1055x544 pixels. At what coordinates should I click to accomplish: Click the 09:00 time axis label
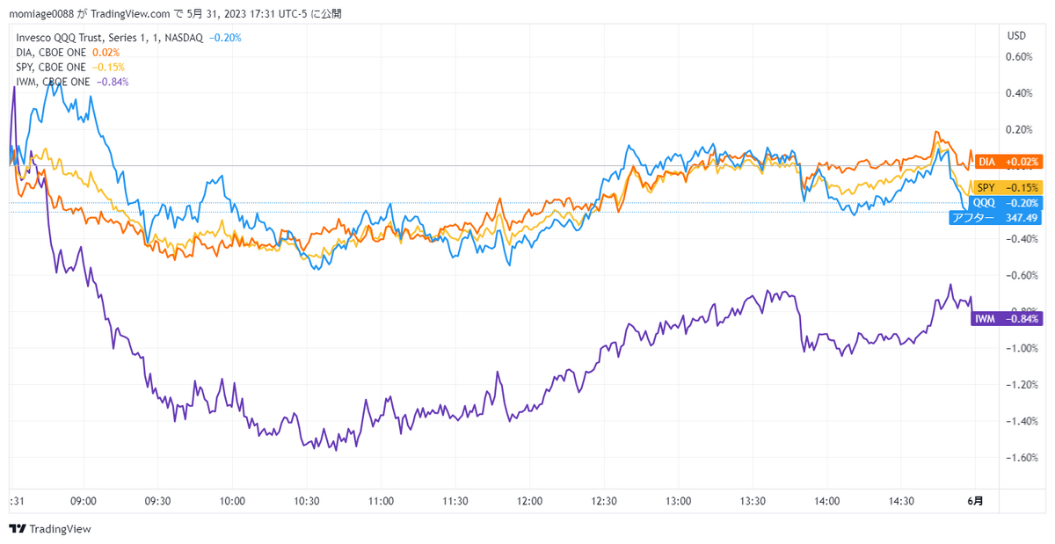pyautogui.click(x=83, y=501)
